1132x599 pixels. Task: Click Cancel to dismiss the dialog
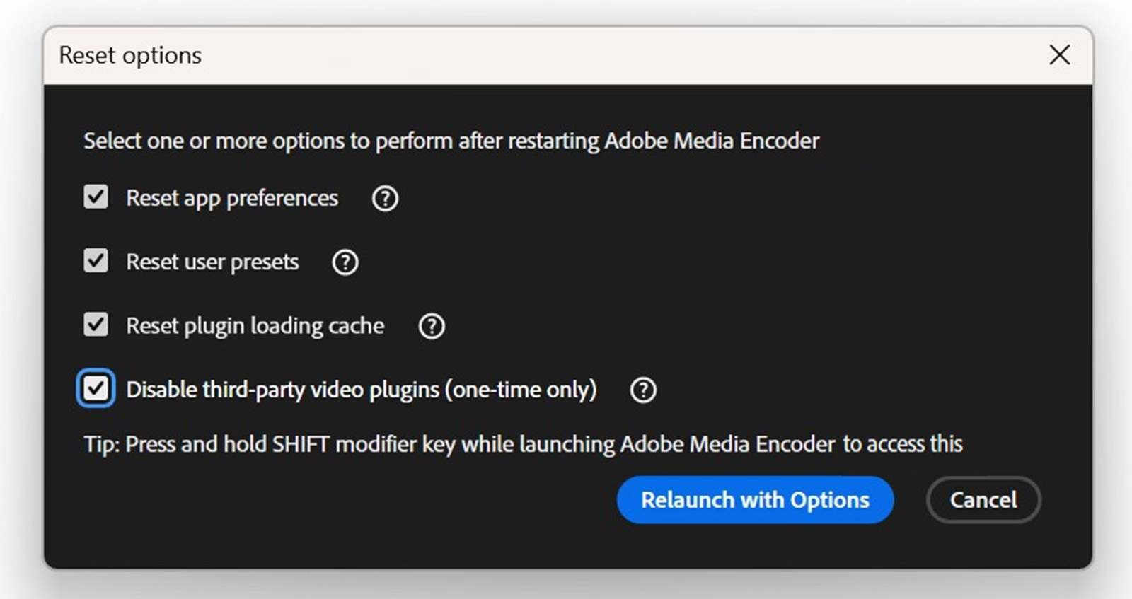pos(983,500)
